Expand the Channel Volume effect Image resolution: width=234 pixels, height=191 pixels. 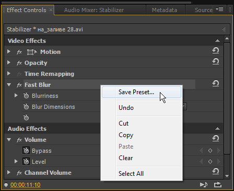pyautogui.click(x=9, y=173)
